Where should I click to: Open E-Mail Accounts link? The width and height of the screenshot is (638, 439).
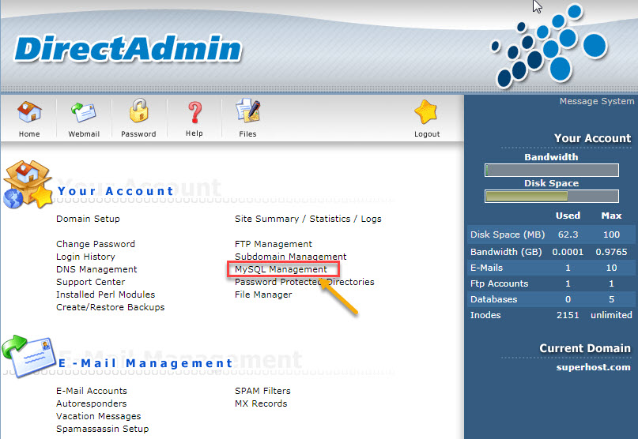[91, 391]
